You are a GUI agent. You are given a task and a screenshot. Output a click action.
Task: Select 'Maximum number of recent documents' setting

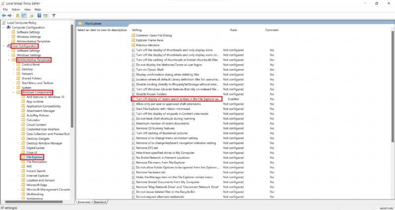point(162,124)
